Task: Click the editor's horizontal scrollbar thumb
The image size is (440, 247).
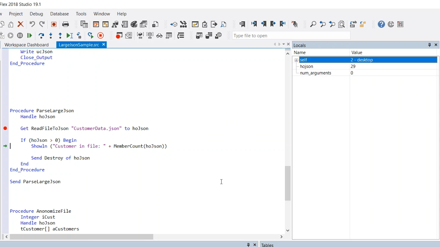Action: pyautogui.click(x=81, y=237)
